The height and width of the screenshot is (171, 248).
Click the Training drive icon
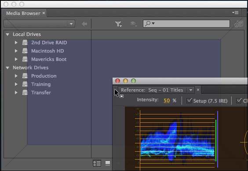coord(25,84)
